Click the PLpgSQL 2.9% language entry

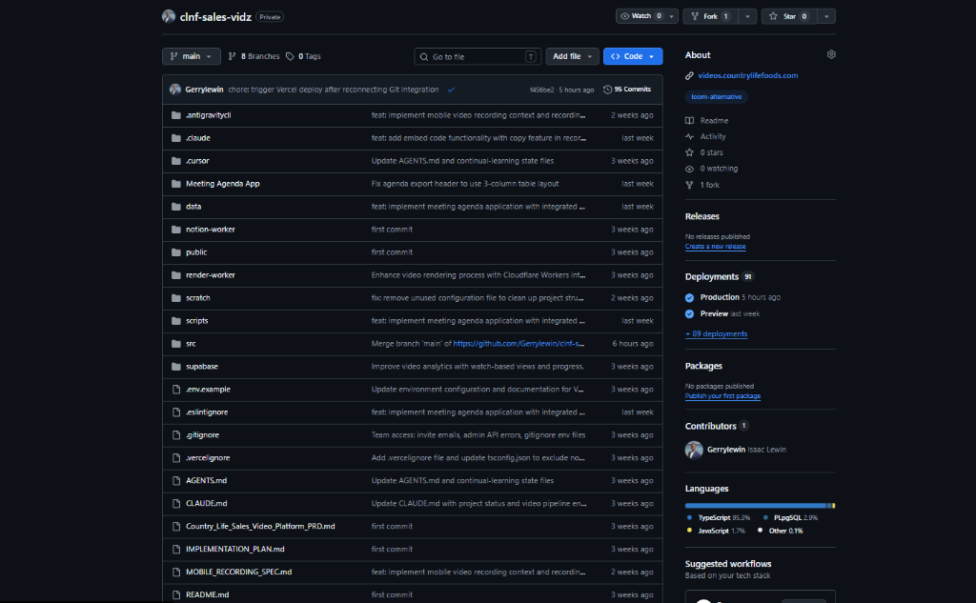pos(790,518)
